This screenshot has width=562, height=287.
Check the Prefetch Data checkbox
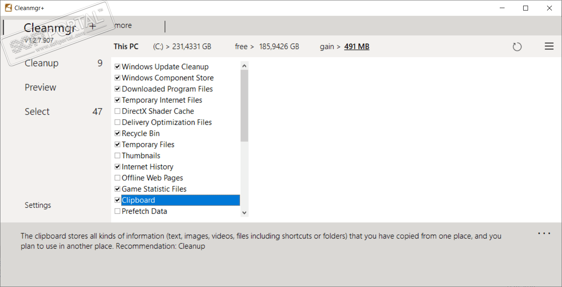(118, 211)
